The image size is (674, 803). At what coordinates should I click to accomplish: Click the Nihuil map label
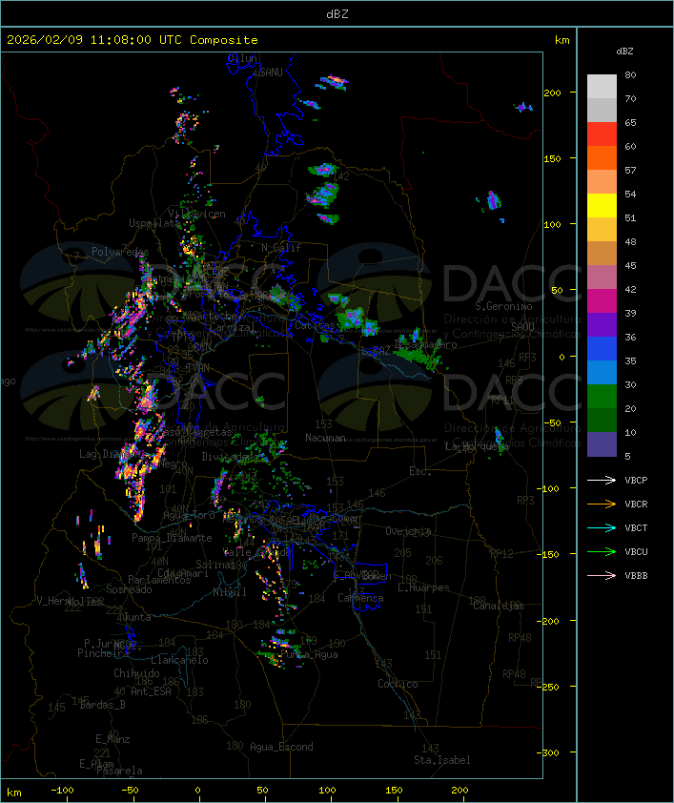point(230,592)
